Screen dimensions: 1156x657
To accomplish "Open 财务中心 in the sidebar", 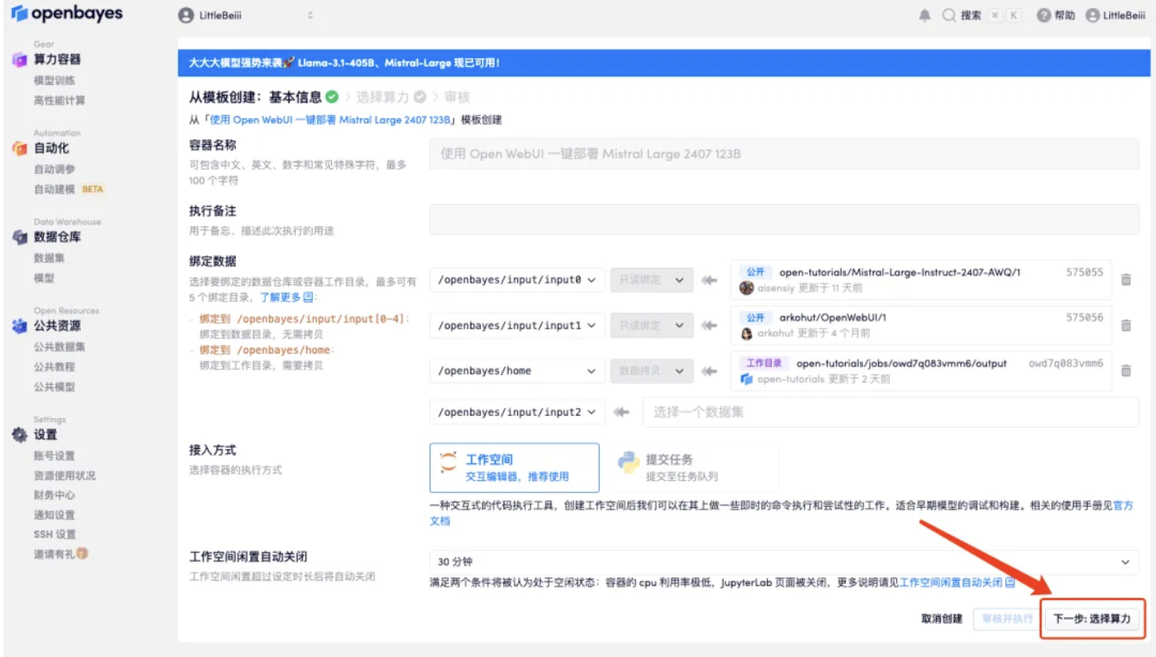I will [55, 495].
